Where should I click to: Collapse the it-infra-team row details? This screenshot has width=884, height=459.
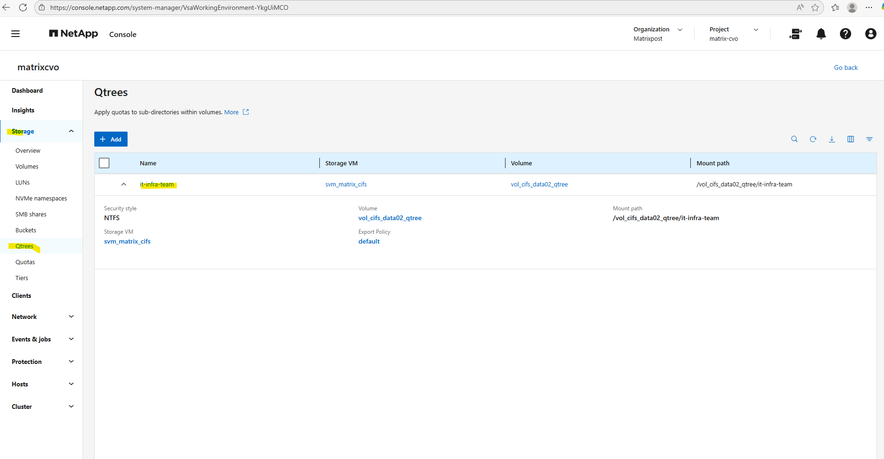(x=124, y=185)
